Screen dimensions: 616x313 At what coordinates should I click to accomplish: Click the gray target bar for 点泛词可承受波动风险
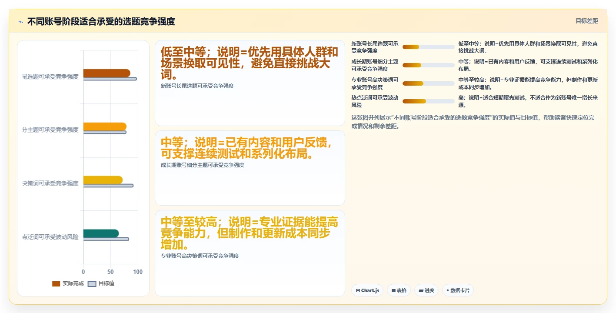(106, 239)
